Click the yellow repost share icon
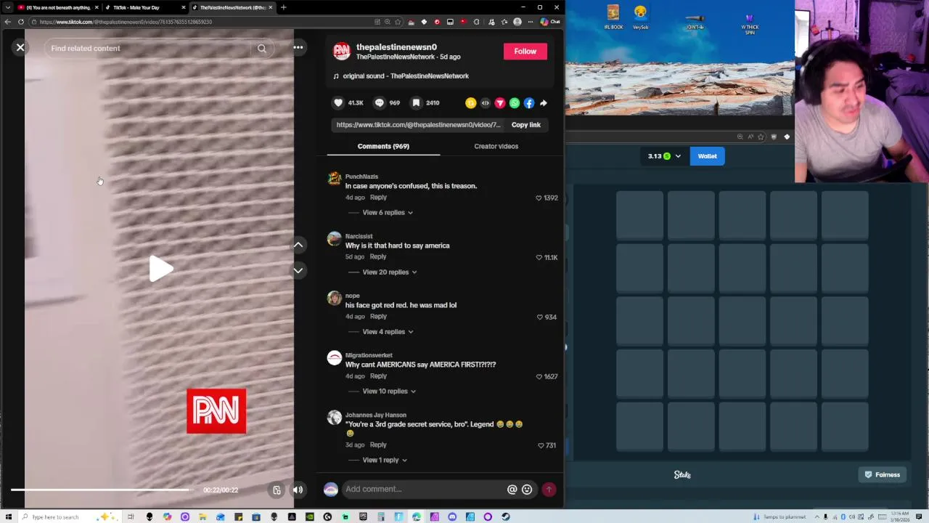This screenshot has height=523, width=929. tap(470, 103)
